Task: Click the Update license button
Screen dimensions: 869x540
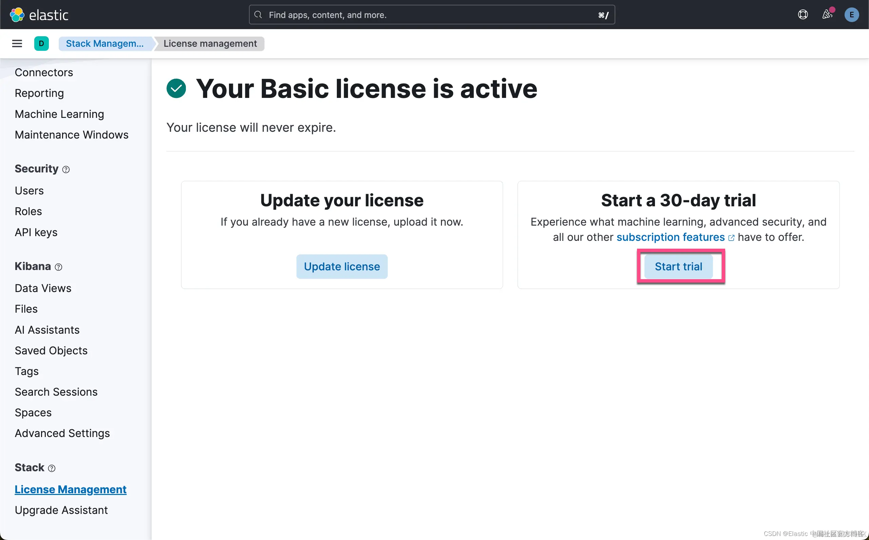Action: pos(342,266)
